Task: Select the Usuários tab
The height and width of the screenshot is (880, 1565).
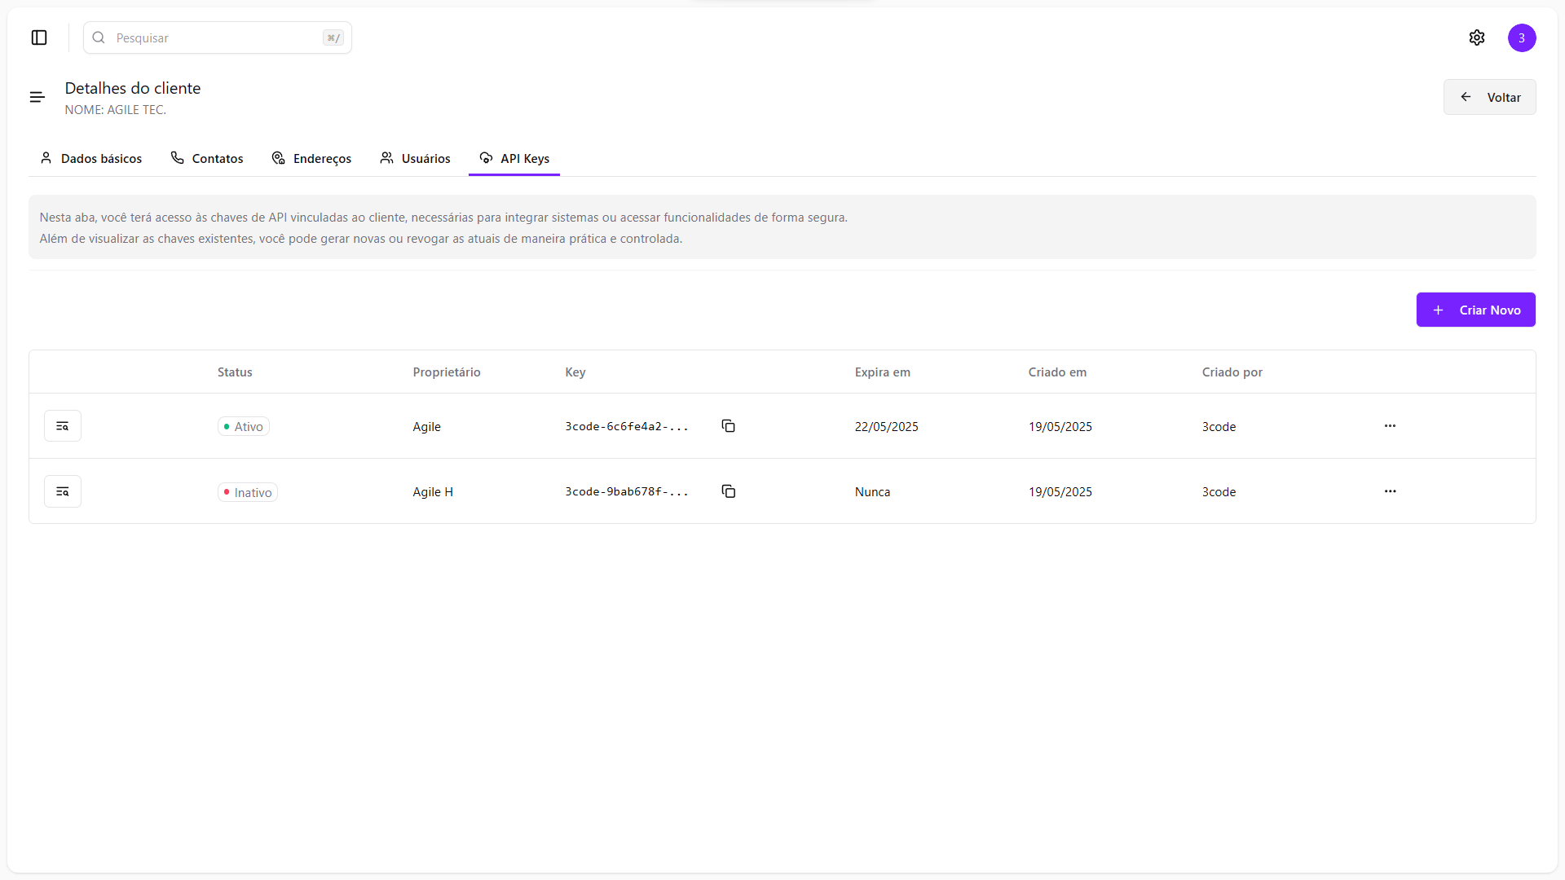Action: pos(415,158)
